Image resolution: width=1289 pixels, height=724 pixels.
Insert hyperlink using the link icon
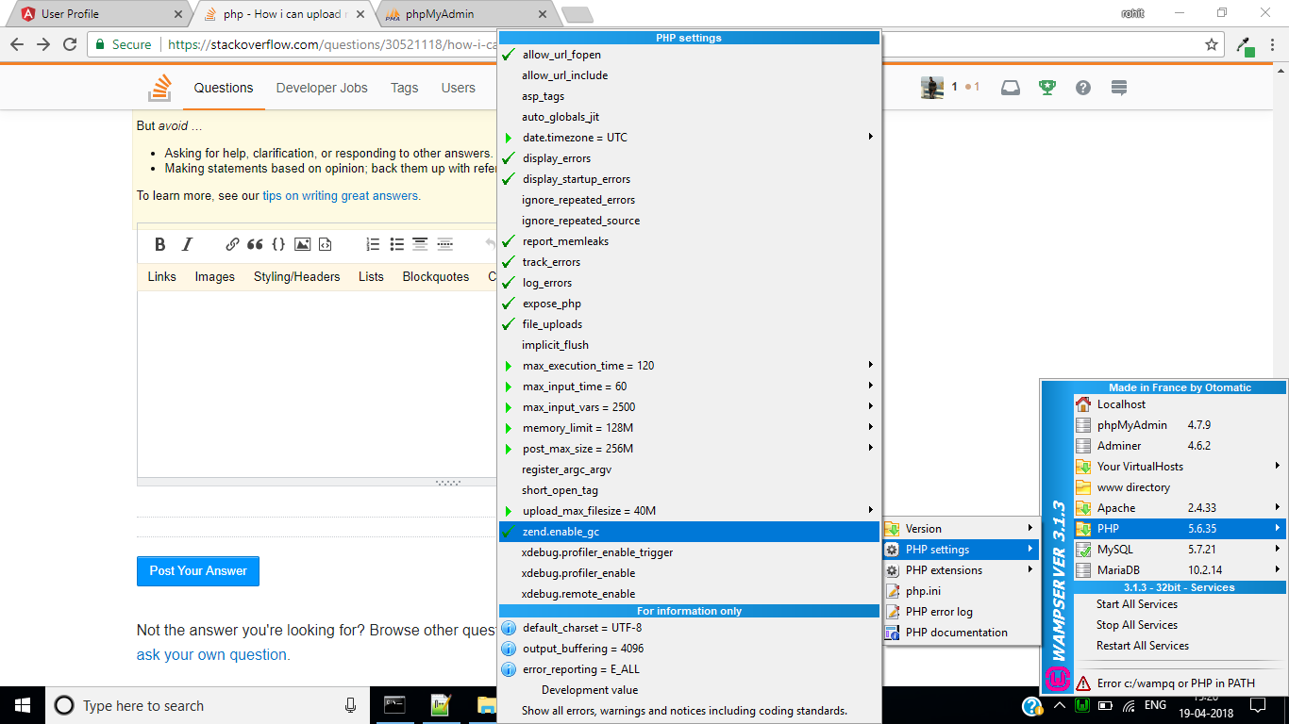232,244
